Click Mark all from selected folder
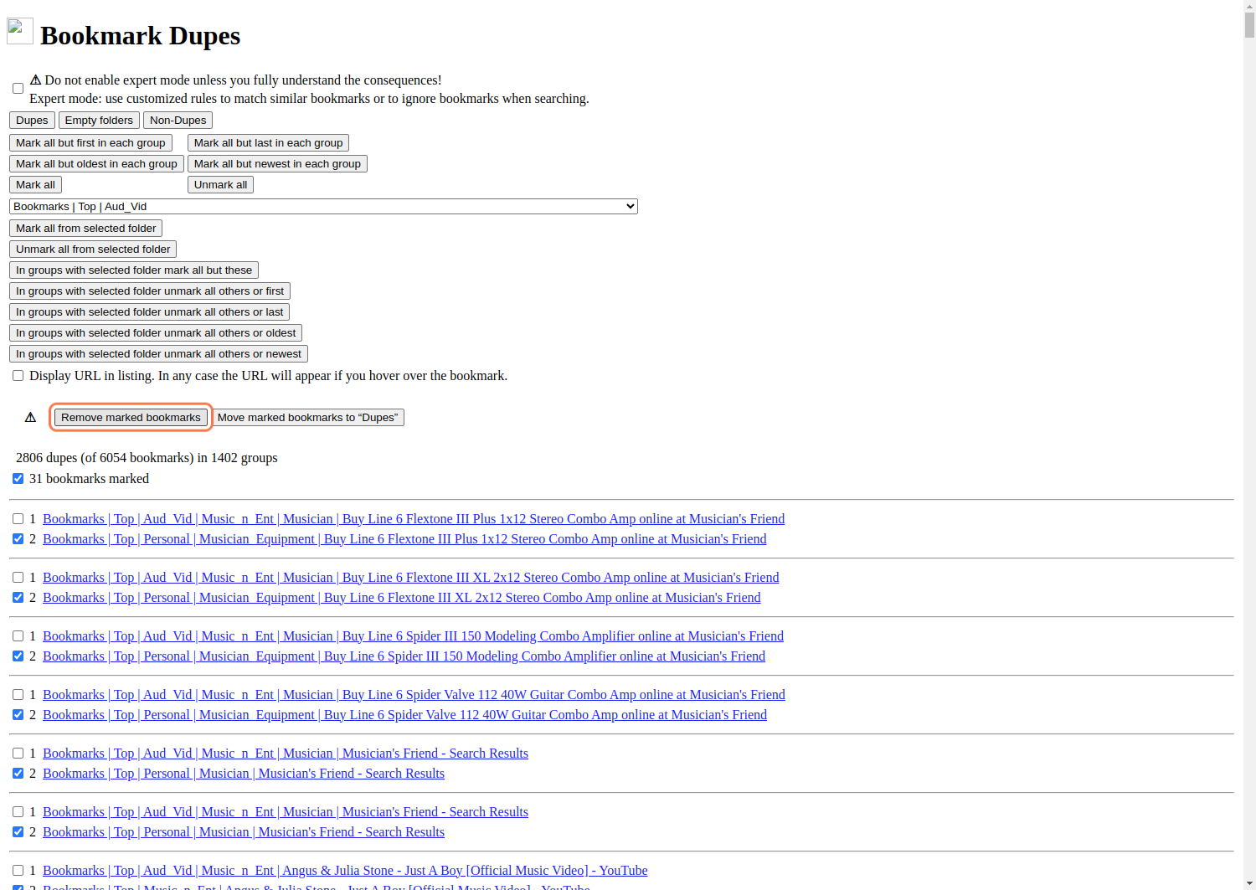The image size is (1256, 890). (x=85, y=229)
